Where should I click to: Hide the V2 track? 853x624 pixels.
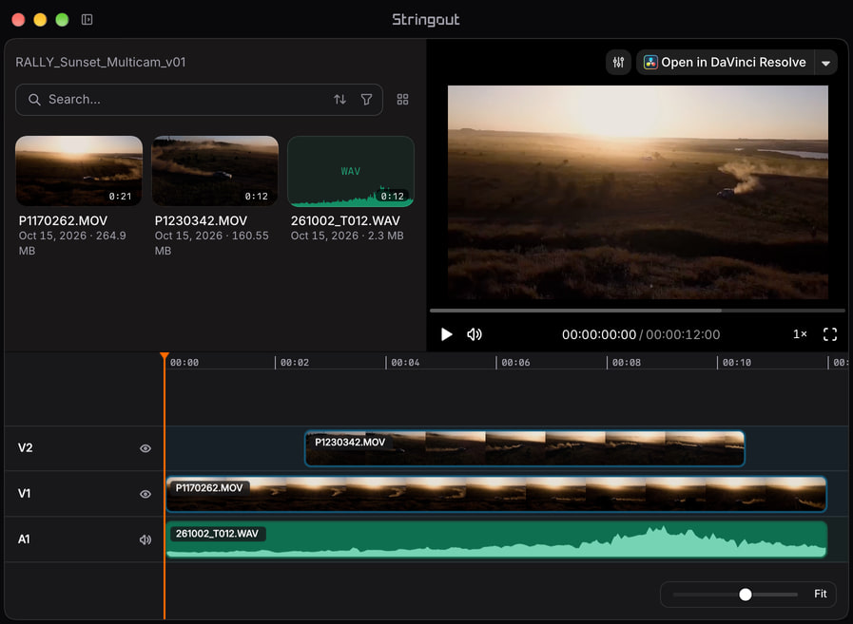tap(145, 448)
